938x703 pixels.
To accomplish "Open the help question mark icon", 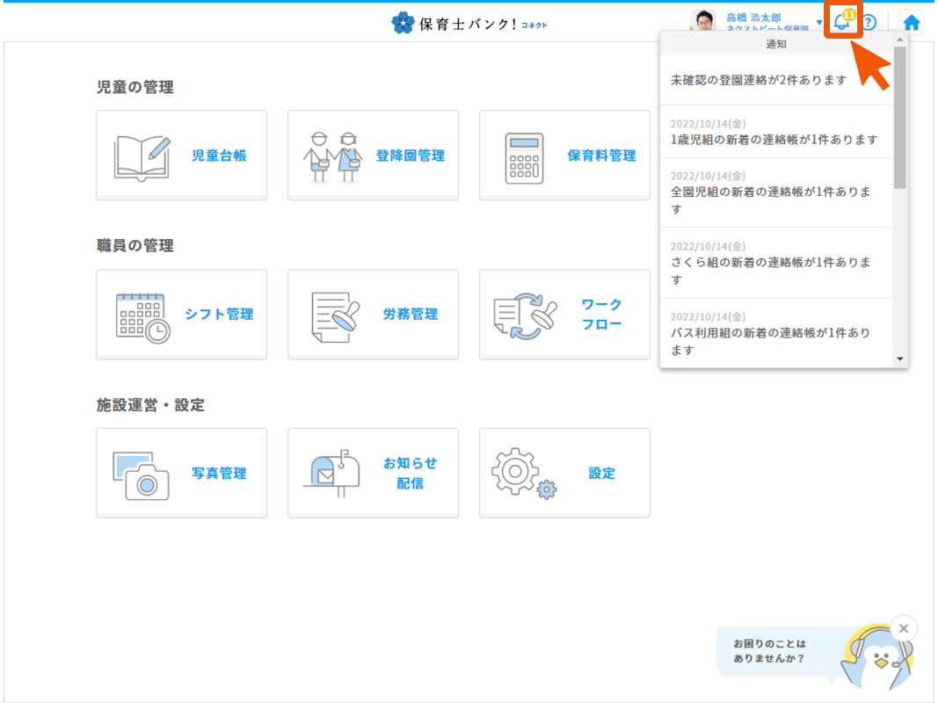I will pyautogui.click(x=869, y=23).
